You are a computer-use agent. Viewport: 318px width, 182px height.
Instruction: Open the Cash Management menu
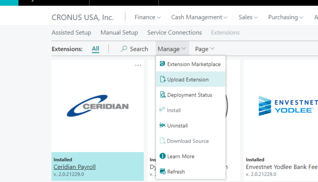[199, 17]
